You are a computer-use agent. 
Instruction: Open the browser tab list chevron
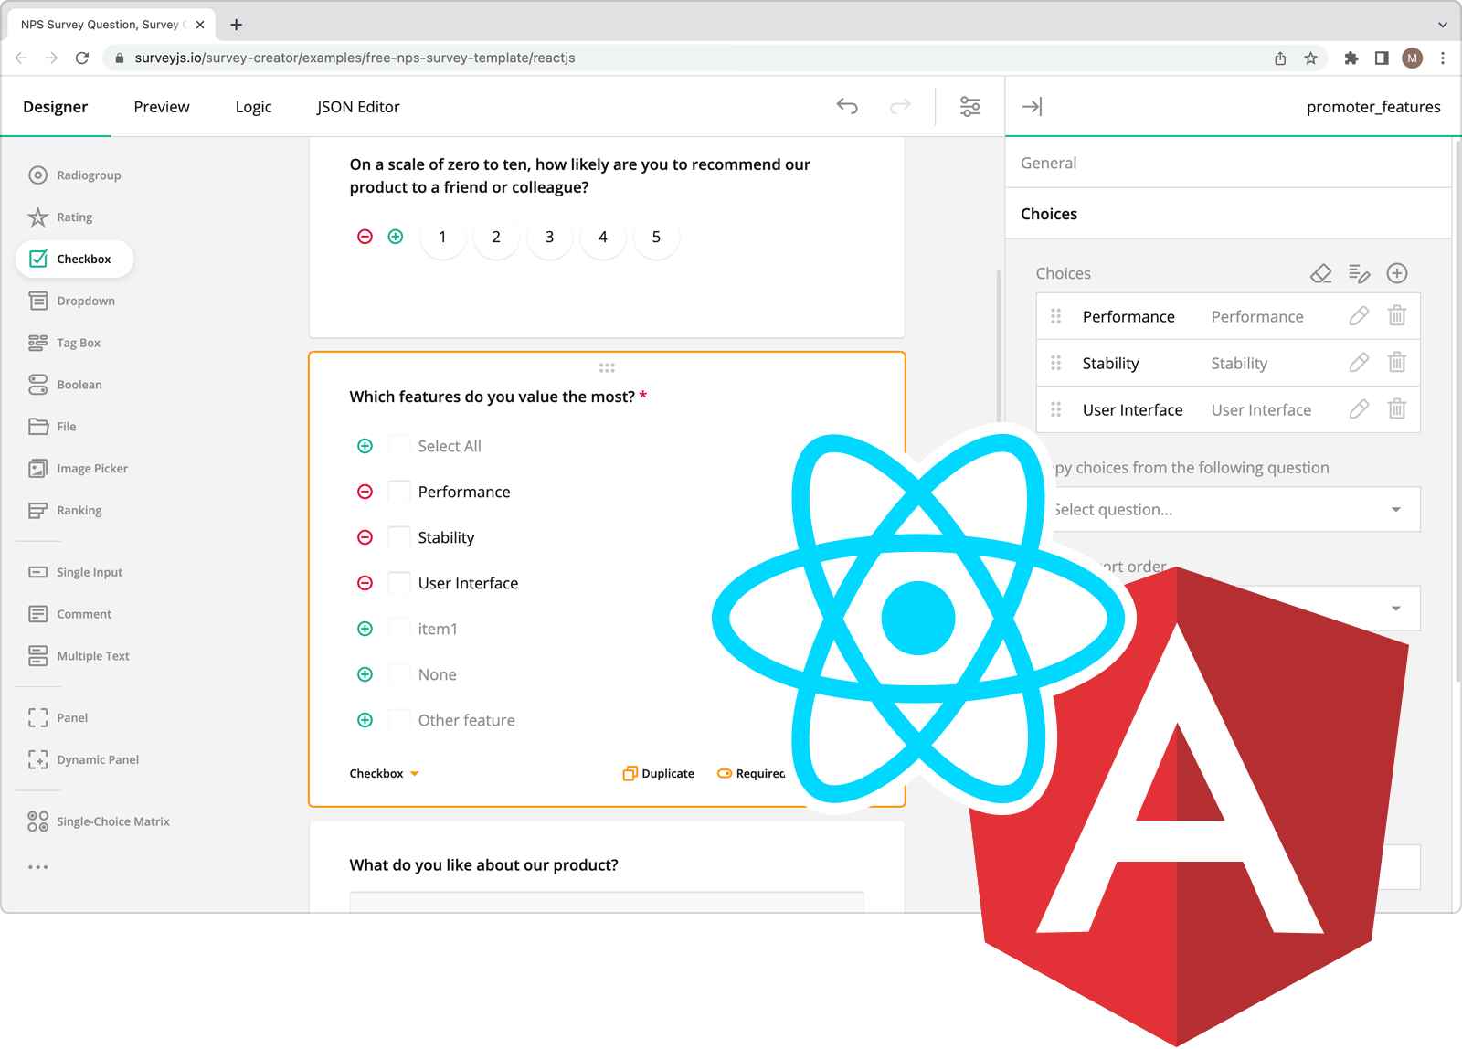coord(1443,25)
